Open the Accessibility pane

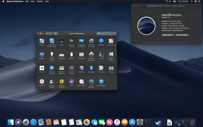coord(101,82)
